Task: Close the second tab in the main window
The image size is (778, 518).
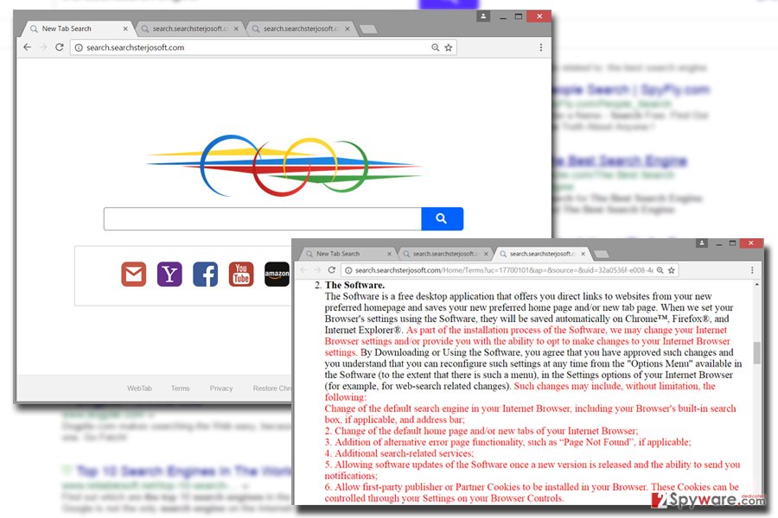Action: 236,28
